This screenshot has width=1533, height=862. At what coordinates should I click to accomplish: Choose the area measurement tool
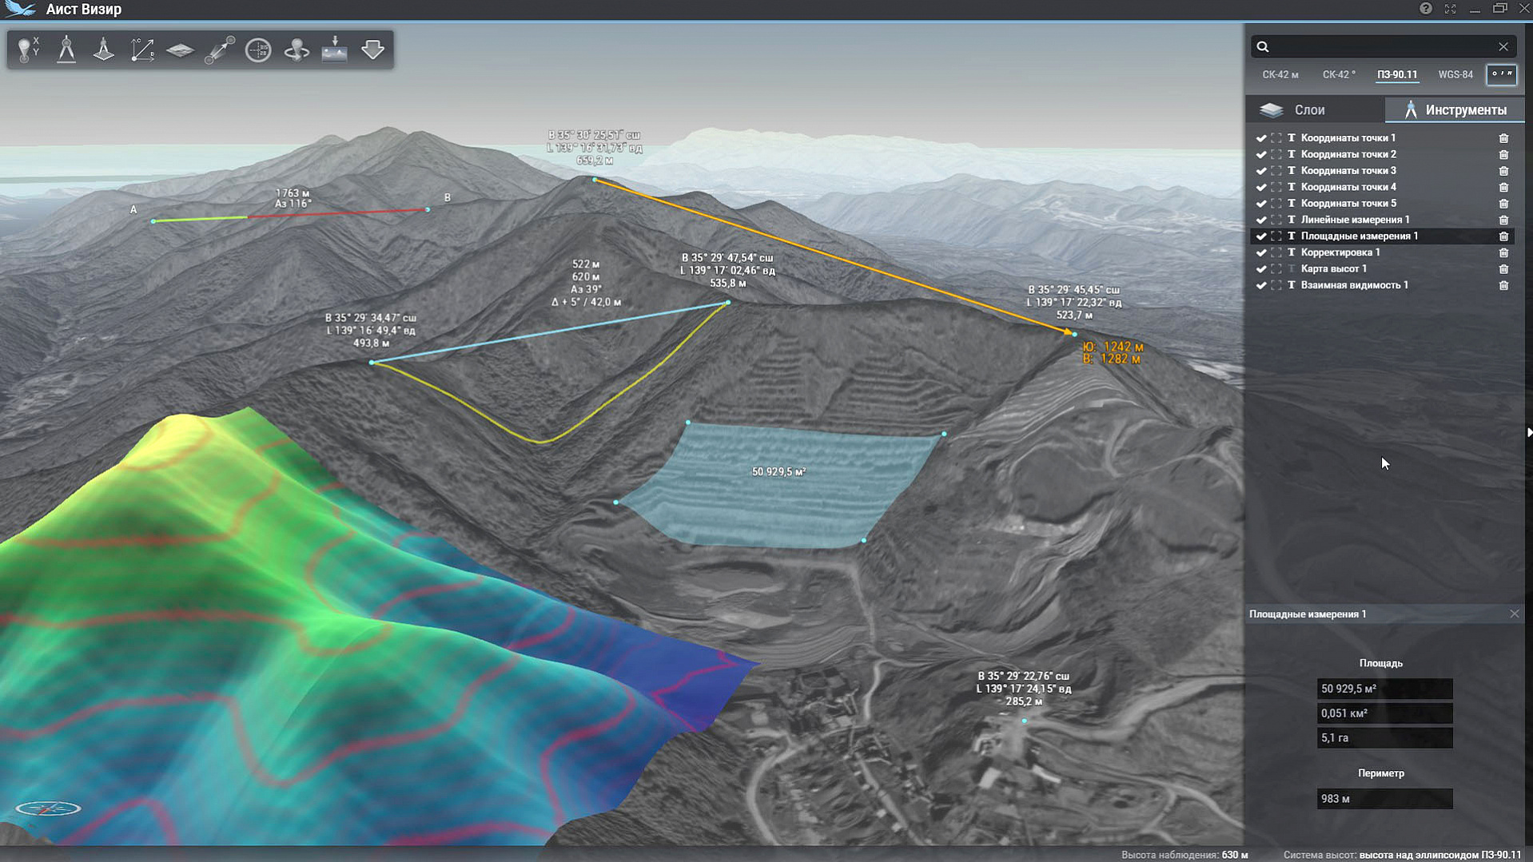click(104, 50)
